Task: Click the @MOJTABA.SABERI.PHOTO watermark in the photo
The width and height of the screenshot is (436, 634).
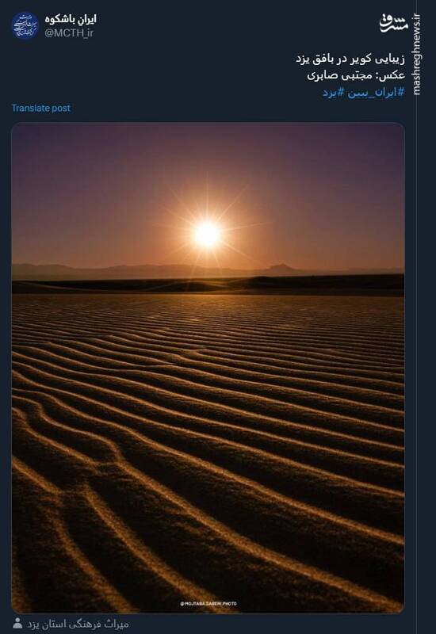Action: pyautogui.click(x=208, y=604)
